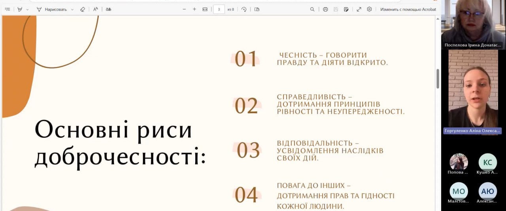This screenshot has width=506, height=211.
Task: Click Изменить с помощью Acrobat
Action: [408, 9]
